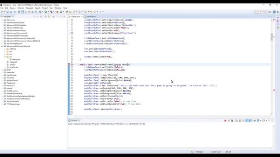280x157 pixels.
Task: Select the HealthBar project
Action: click(x=10, y=72)
